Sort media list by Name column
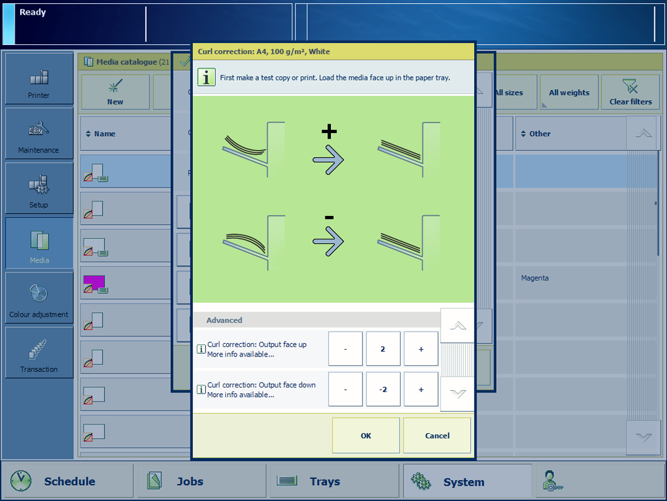Viewport: 667px width, 501px height. pos(101,134)
